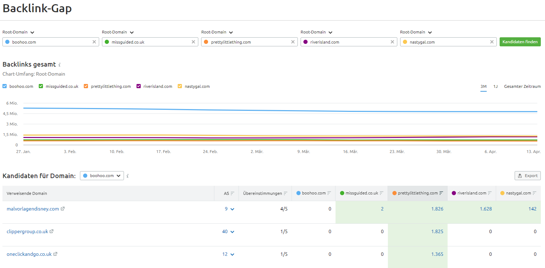Open Root-Domain dropdown above nastygal.com

(416, 32)
